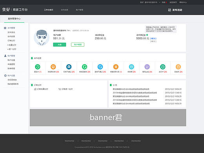Click the outlined 账户明细 button
204x153 pixels.
pos(78,45)
